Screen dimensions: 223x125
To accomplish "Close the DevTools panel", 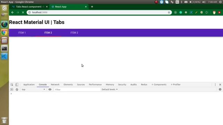I will 220,85.
